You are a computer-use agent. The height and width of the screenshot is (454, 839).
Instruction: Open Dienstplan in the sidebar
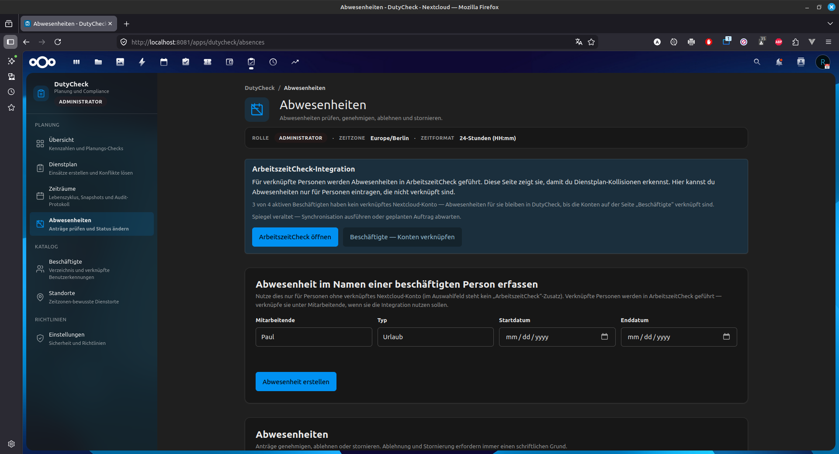[x=92, y=168]
